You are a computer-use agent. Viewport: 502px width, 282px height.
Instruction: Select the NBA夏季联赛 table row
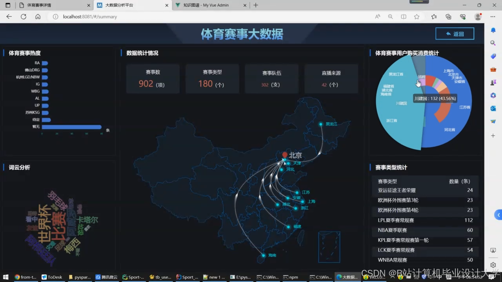point(425,230)
